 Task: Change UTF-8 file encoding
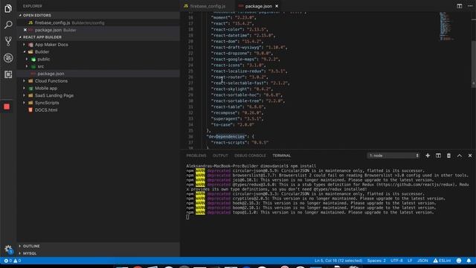click(x=396, y=261)
